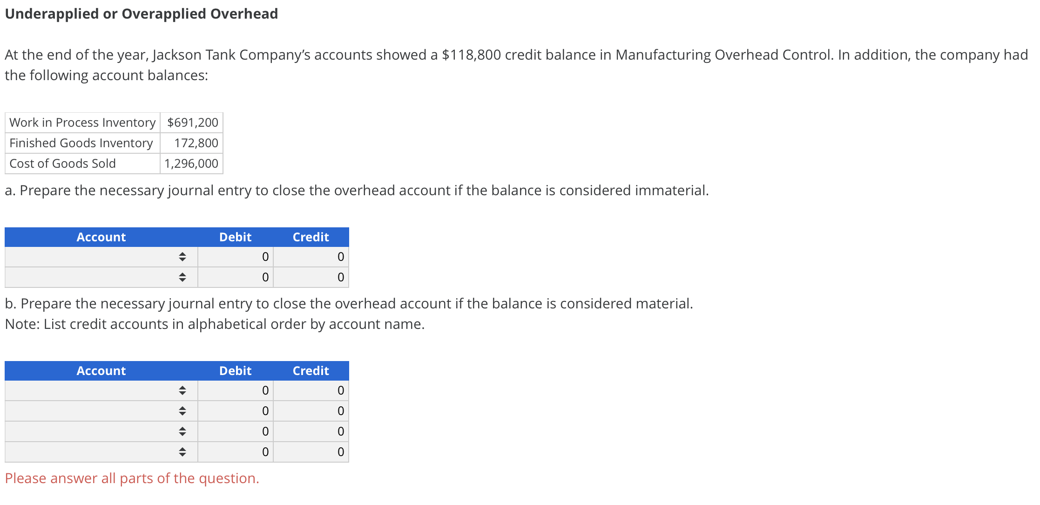The image size is (1040, 505).
Task: Open the first Account dropdown in table b
Action: [x=183, y=390]
